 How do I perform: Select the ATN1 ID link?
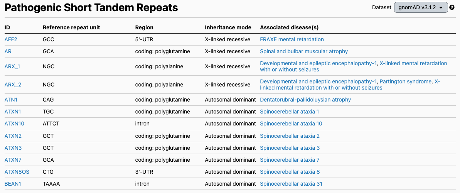click(x=11, y=100)
